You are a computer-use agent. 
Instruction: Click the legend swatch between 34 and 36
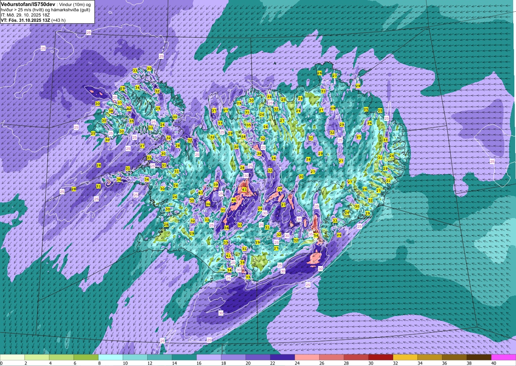430,357
